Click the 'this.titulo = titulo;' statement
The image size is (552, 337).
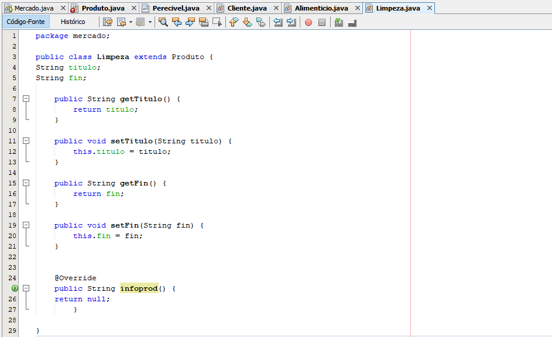(122, 152)
